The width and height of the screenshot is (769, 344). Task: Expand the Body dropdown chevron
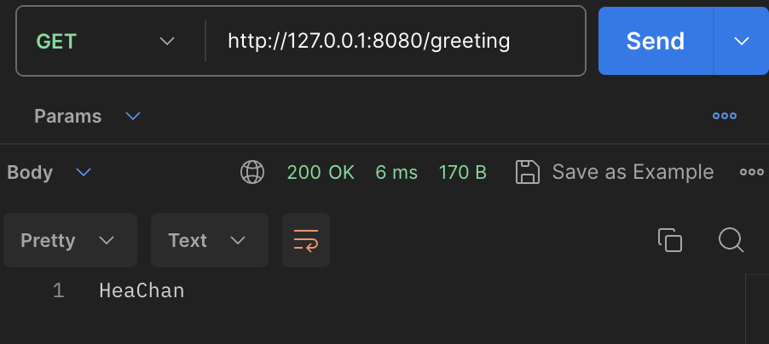[x=84, y=173]
